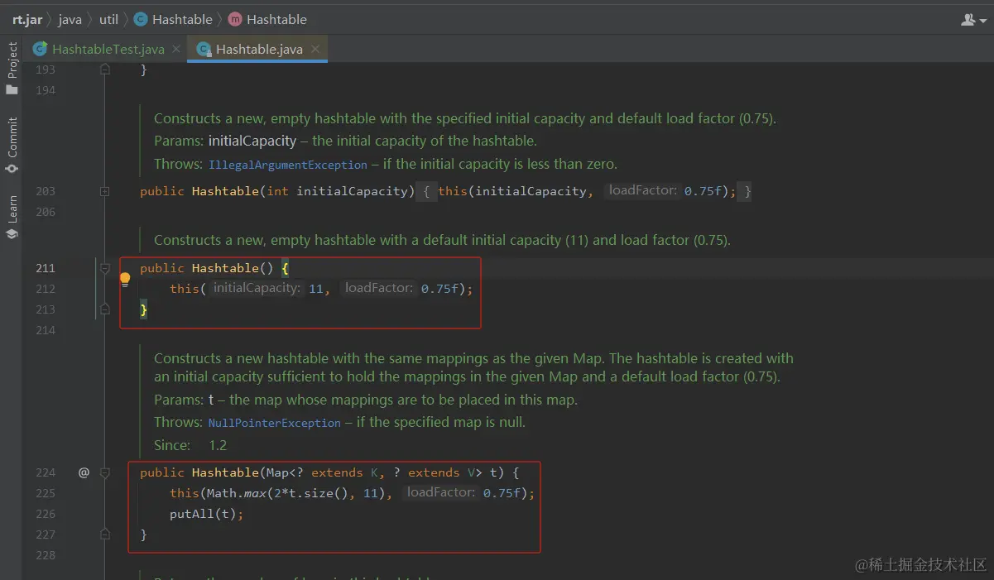Click line number 194 in gutter
Screen dimensions: 994x580
46,90
